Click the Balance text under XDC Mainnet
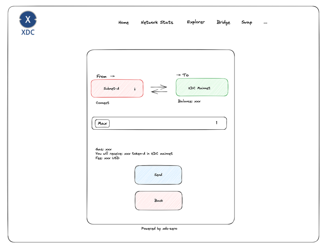Screen dimensions: 326x249 pyautogui.click(x=189, y=101)
